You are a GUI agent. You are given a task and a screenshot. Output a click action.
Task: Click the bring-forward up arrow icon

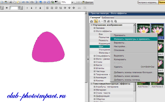[27, 8]
